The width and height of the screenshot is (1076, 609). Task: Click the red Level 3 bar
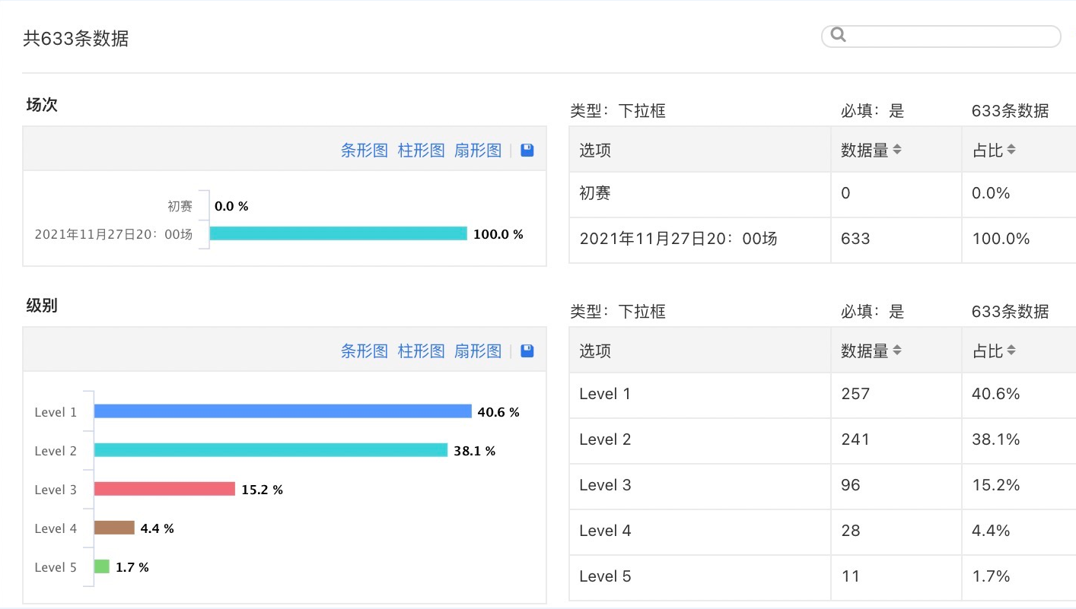(164, 489)
